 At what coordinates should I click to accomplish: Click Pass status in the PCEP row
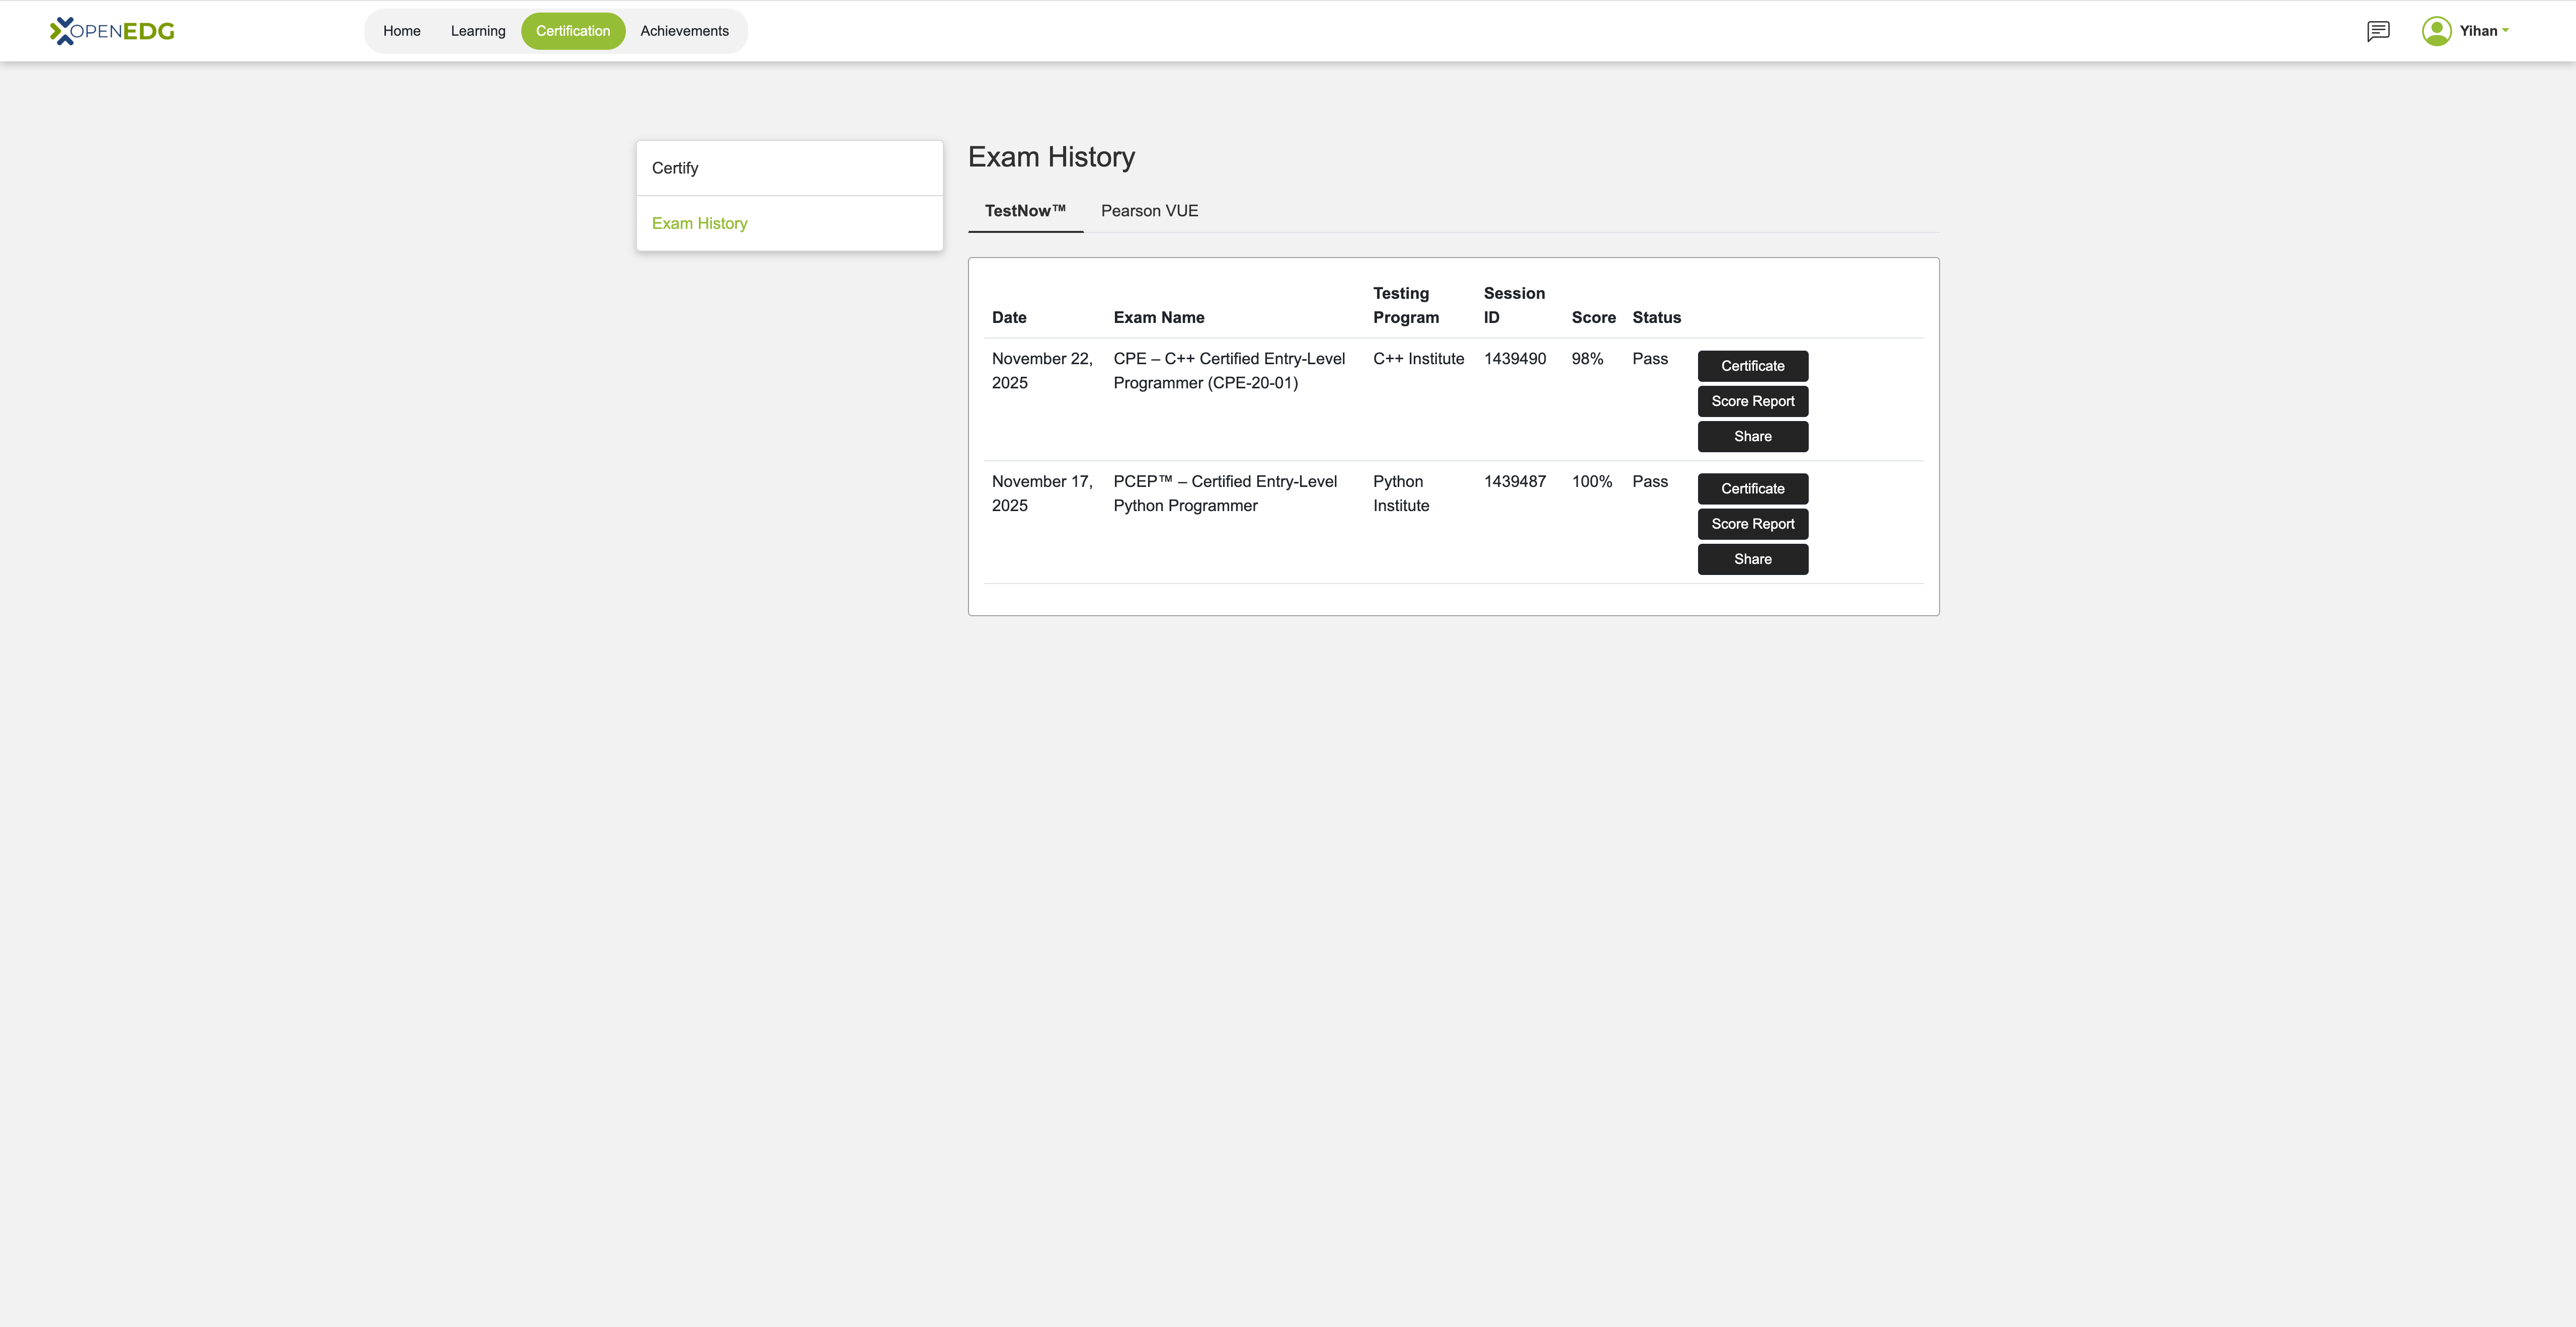coord(1650,482)
